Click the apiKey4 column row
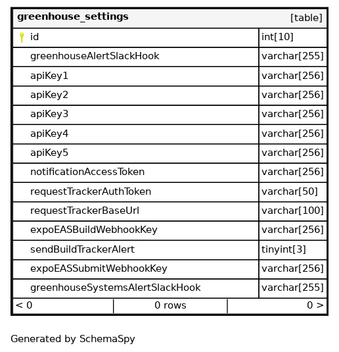This screenshot has width=339, height=352. point(136,134)
